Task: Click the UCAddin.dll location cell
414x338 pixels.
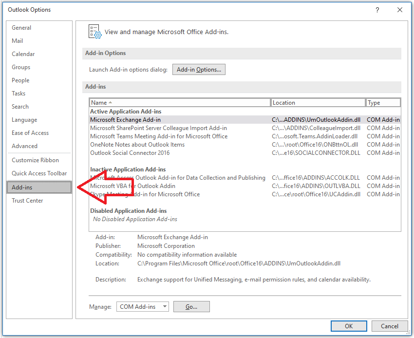Action: [x=316, y=194]
